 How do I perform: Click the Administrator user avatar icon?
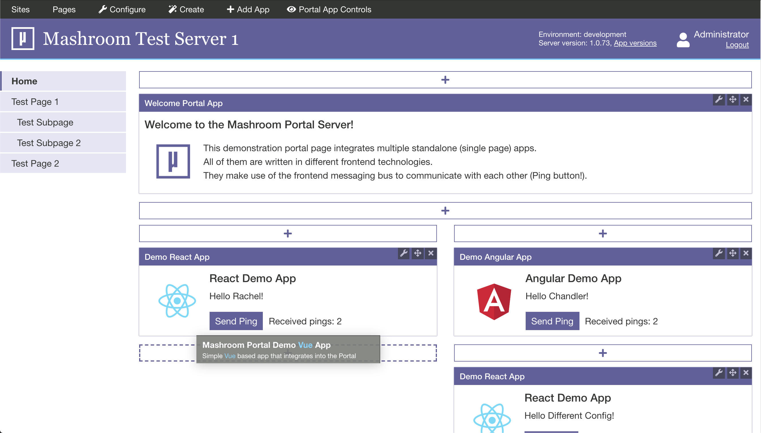click(x=683, y=40)
